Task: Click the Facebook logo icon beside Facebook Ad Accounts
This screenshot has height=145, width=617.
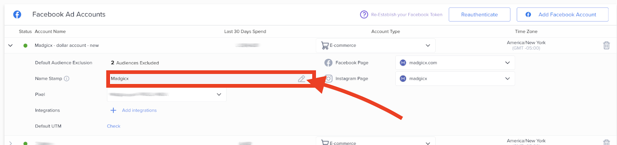Action: point(17,15)
